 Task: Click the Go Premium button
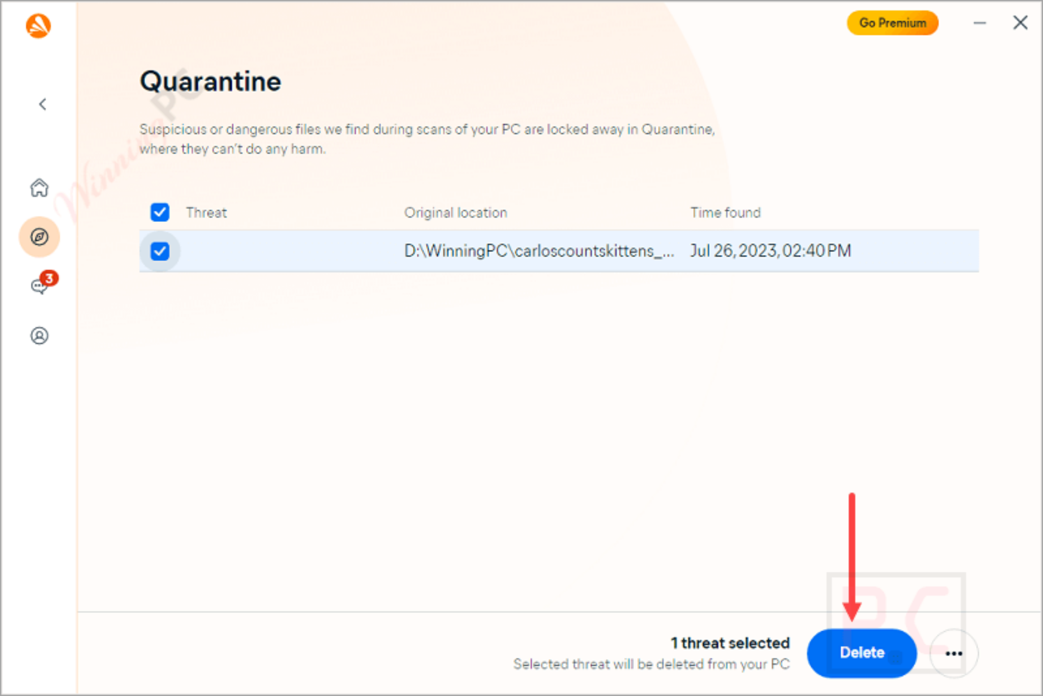(x=892, y=22)
